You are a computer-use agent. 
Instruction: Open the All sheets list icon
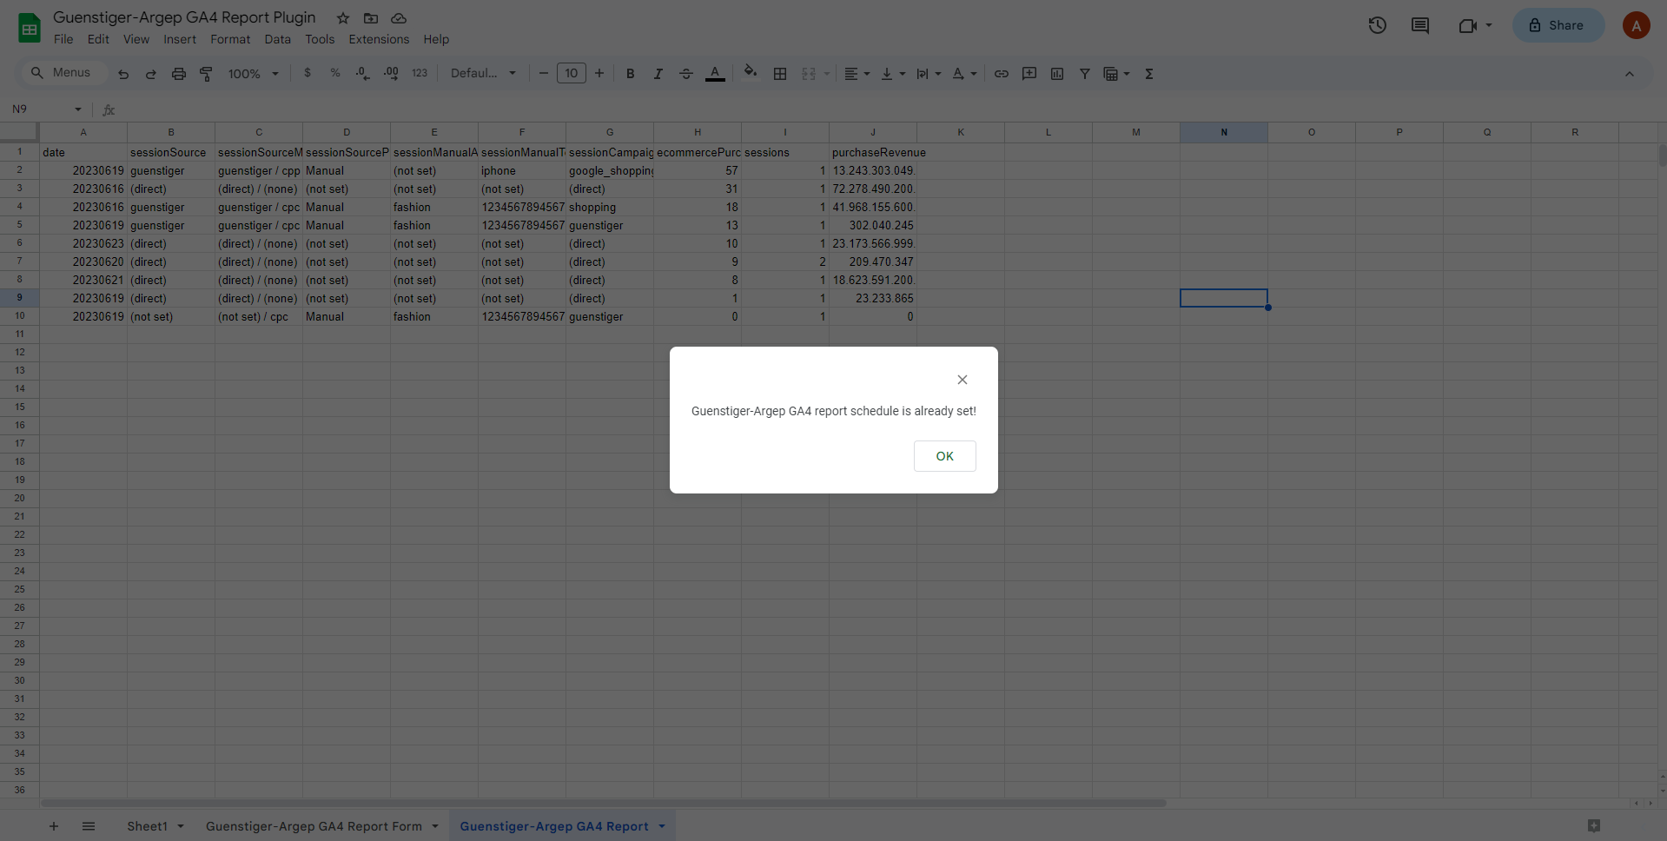coord(89,826)
